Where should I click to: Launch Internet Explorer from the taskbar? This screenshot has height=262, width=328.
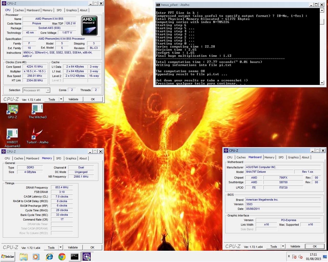click(x=49, y=257)
